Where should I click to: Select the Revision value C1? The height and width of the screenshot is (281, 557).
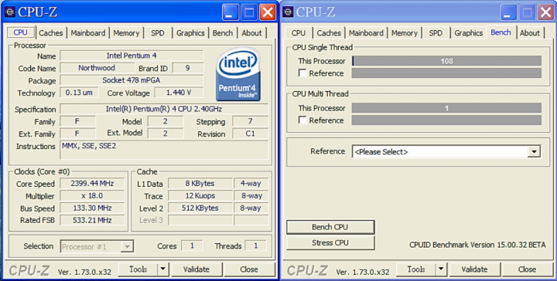click(x=250, y=134)
